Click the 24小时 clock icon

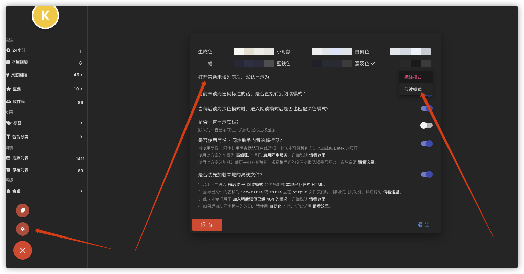(x=8, y=50)
